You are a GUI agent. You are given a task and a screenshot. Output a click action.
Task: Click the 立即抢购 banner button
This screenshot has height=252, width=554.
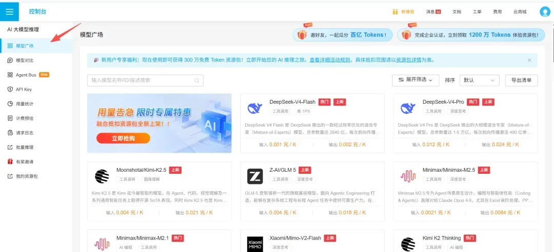(x=123, y=138)
